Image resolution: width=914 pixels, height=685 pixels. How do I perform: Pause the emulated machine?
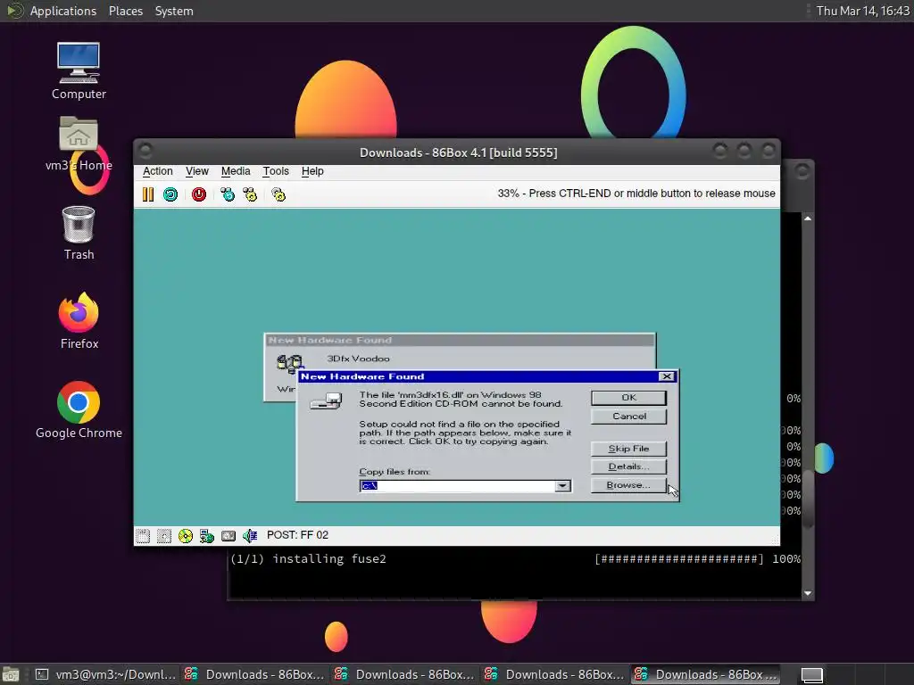[148, 194]
